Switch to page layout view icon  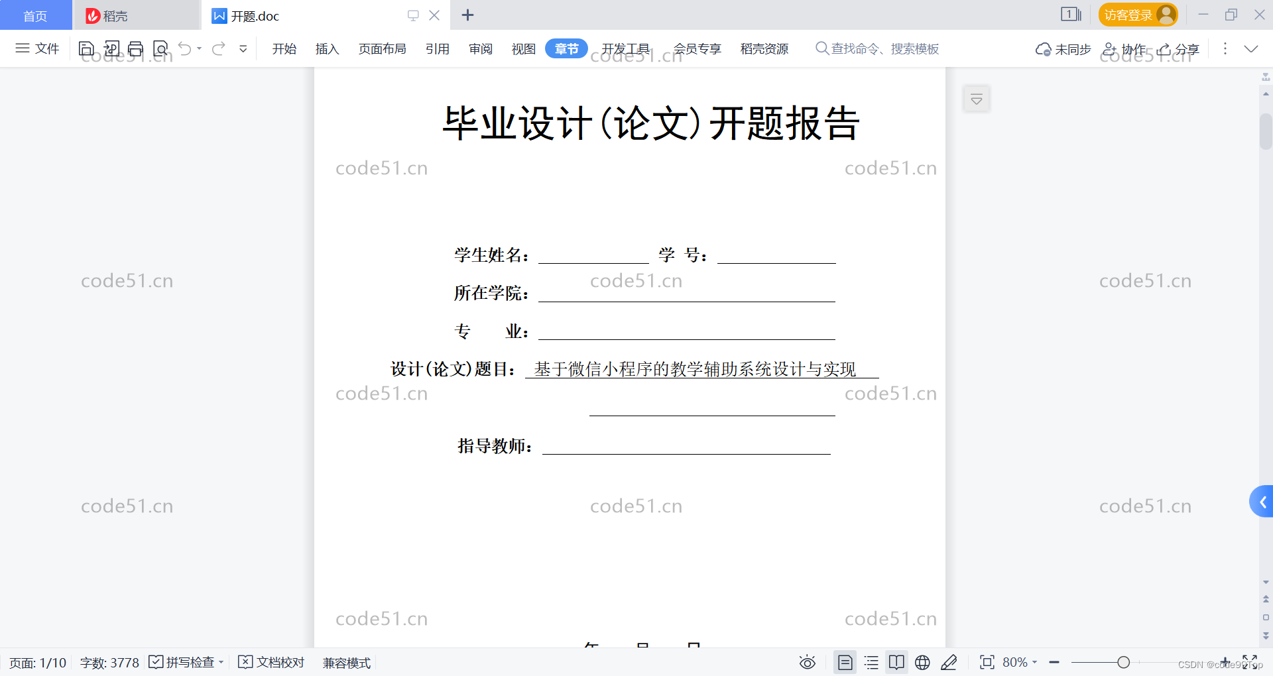tap(845, 662)
